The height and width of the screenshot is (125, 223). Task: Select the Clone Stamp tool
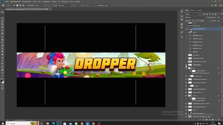(2, 39)
